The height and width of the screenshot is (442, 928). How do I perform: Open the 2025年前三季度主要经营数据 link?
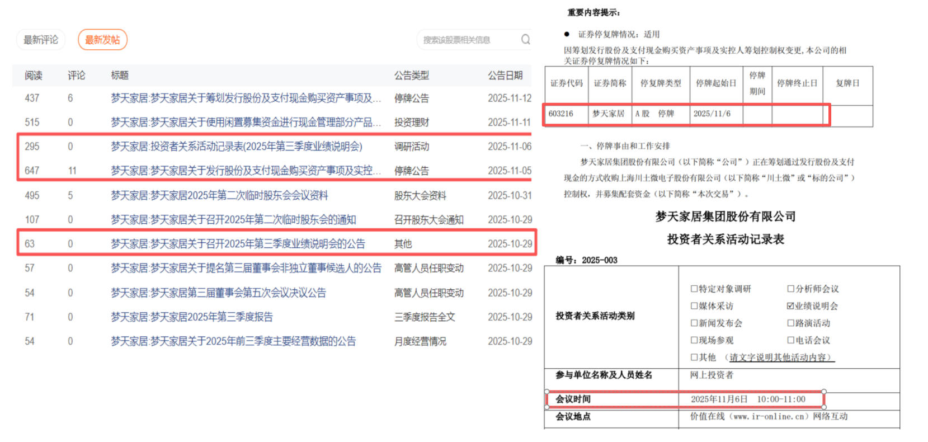pyautogui.click(x=233, y=341)
